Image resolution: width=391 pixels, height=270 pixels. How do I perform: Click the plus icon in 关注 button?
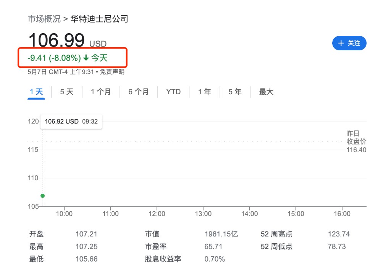[x=341, y=43]
